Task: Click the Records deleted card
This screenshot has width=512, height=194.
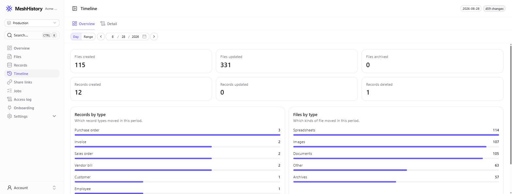Action: click(x=432, y=89)
